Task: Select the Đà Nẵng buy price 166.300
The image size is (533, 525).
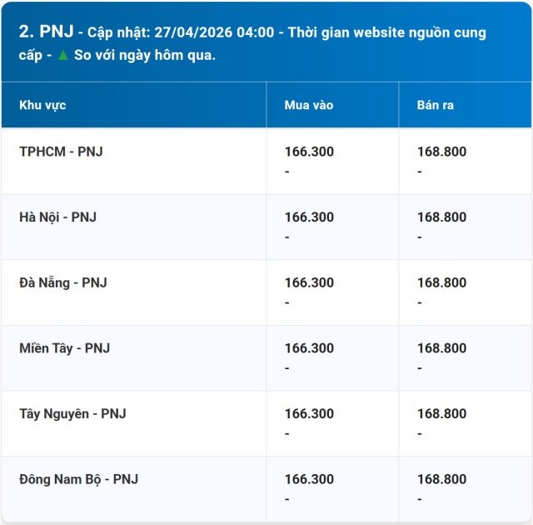Action: tap(309, 282)
